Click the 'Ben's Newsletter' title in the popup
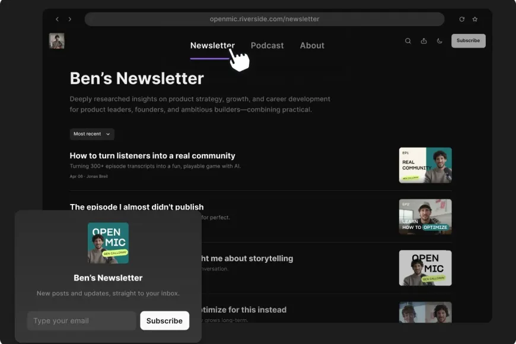 click(108, 278)
